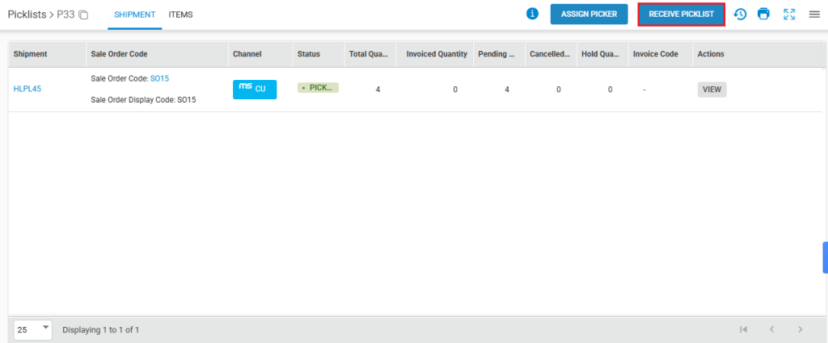Click the Actions column header

click(711, 54)
